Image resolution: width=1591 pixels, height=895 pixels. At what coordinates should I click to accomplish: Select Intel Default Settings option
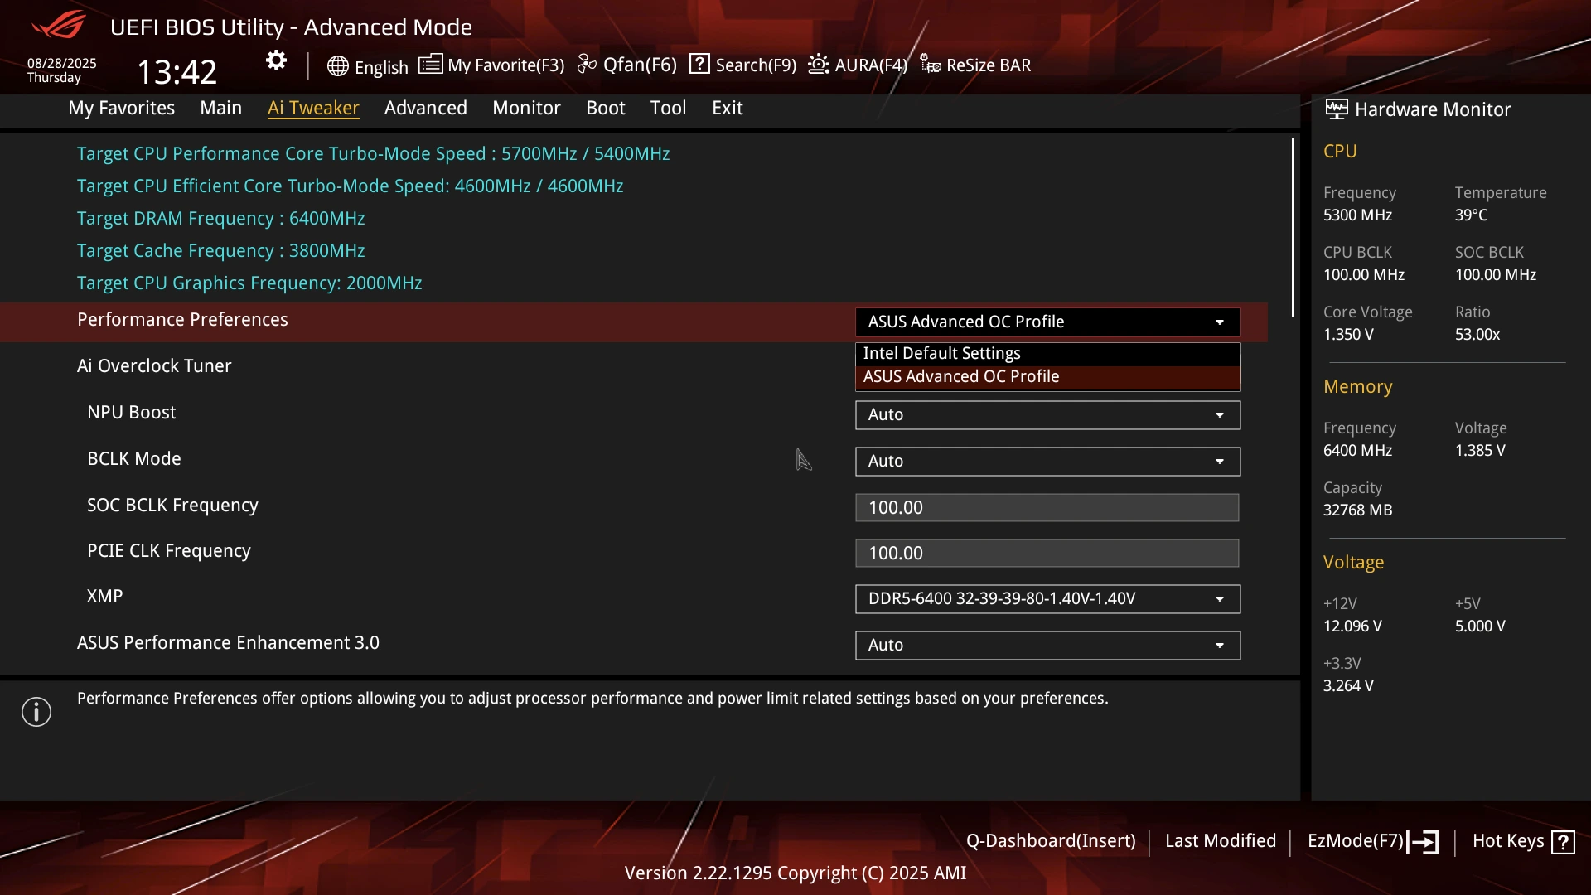(1047, 354)
